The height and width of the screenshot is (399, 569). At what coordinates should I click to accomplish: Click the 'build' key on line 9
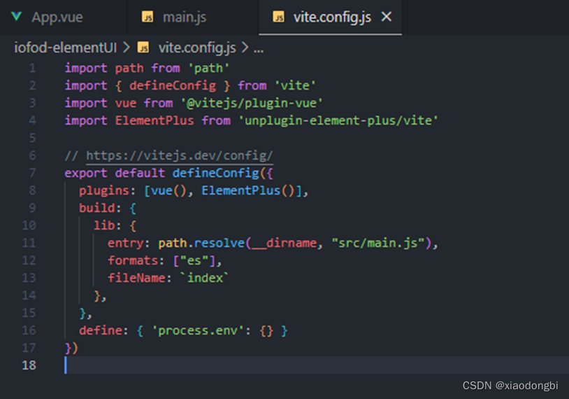97,208
